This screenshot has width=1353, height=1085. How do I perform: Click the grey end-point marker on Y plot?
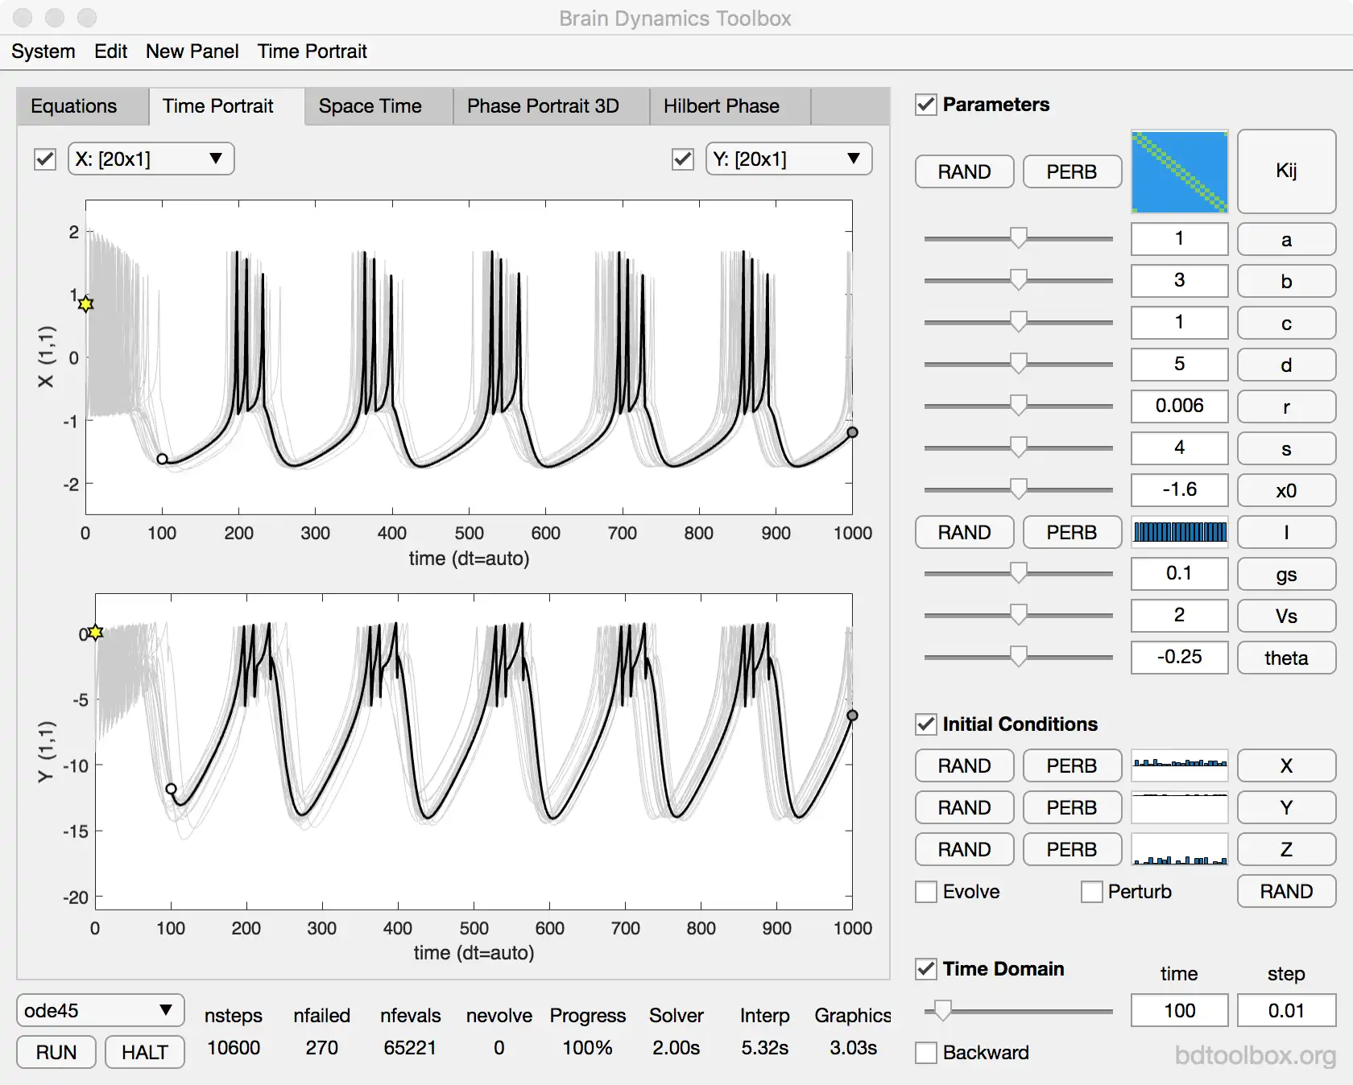pyautogui.click(x=852, y=716)
